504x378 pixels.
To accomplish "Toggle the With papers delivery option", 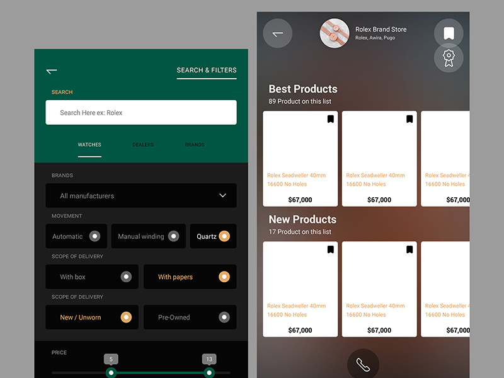I will [190, 277].
